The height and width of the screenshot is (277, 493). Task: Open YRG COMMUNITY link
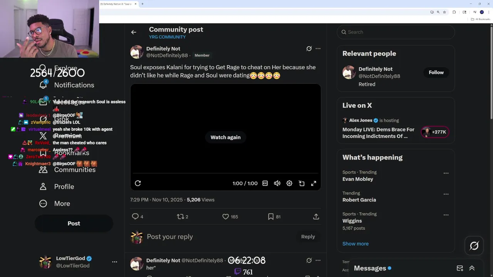click(x=167, y=37)
